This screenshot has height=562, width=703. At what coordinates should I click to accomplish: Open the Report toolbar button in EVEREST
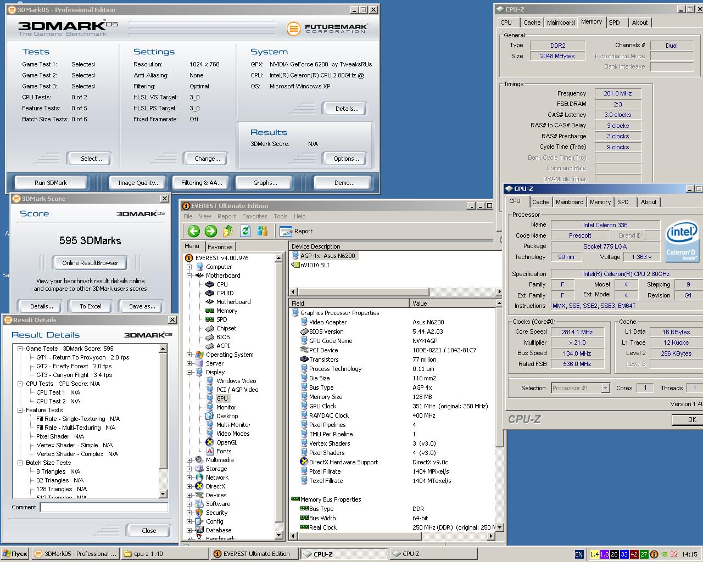(x=297, y=231)
